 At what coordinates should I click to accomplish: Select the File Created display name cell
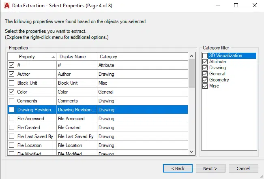pyautogui.click(x=77, y=128)
